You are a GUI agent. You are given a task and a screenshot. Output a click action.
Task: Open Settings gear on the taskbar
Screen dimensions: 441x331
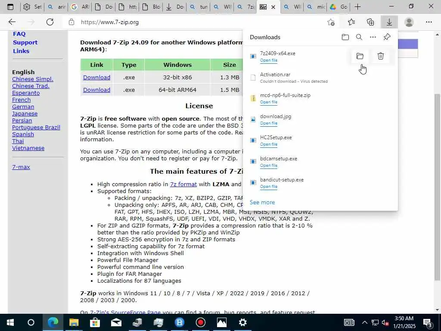[x=243, y=322]
